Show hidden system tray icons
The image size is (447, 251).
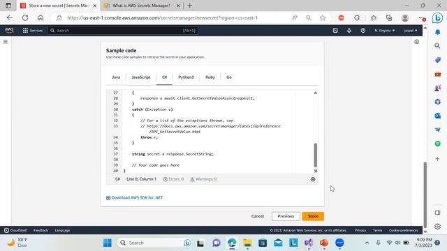coord(367,243)
